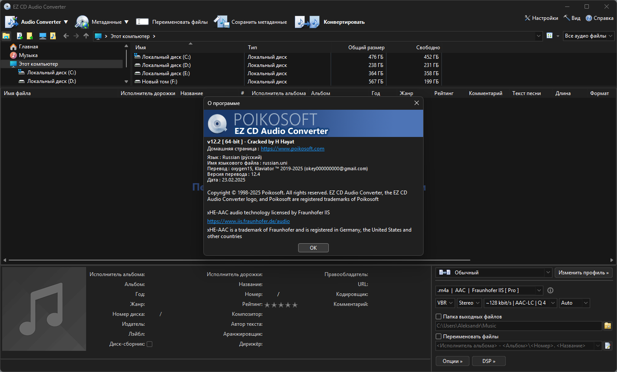Screen dimensions: 617x372
Task: Tick the Диск-сборник checkbox
Action: (x=150, y=344)
